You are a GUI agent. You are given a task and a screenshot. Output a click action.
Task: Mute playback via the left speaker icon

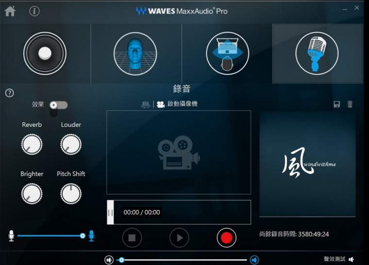pyautogui.click(x=109, y=260)
